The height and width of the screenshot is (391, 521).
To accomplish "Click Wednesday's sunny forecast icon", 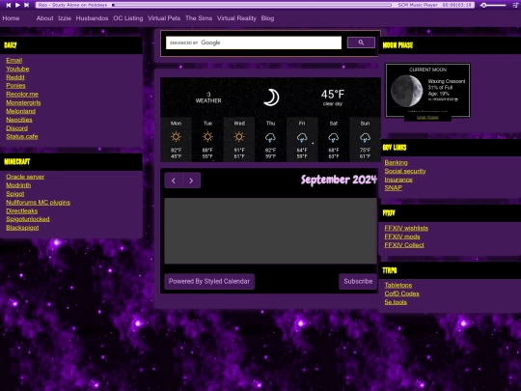I will pyautogui.click(x=239, y=137).
